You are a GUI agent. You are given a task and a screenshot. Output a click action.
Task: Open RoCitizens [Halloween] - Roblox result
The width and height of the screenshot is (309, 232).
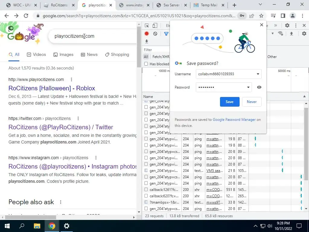[x=52, y=88]
